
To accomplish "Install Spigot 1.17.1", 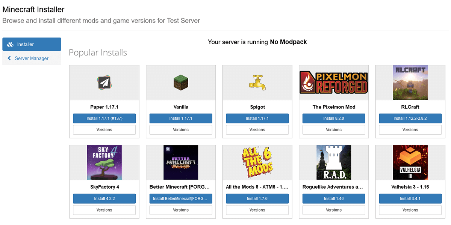I will [x=257, y=118].
